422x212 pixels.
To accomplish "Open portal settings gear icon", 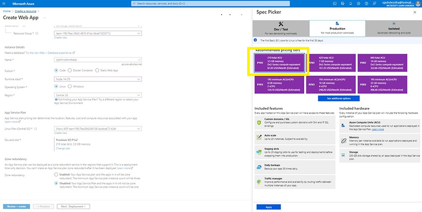I will 358,4.
